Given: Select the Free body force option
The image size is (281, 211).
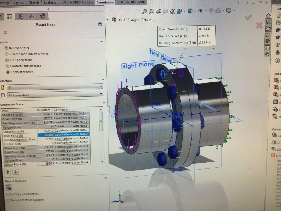Looking at the screenshot, I should [x=7, y=60].
